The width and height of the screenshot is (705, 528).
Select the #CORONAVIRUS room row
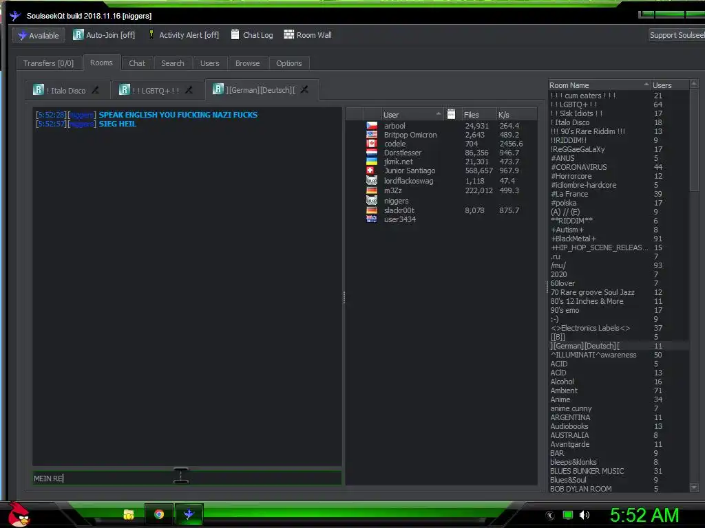tap(619, 167)
